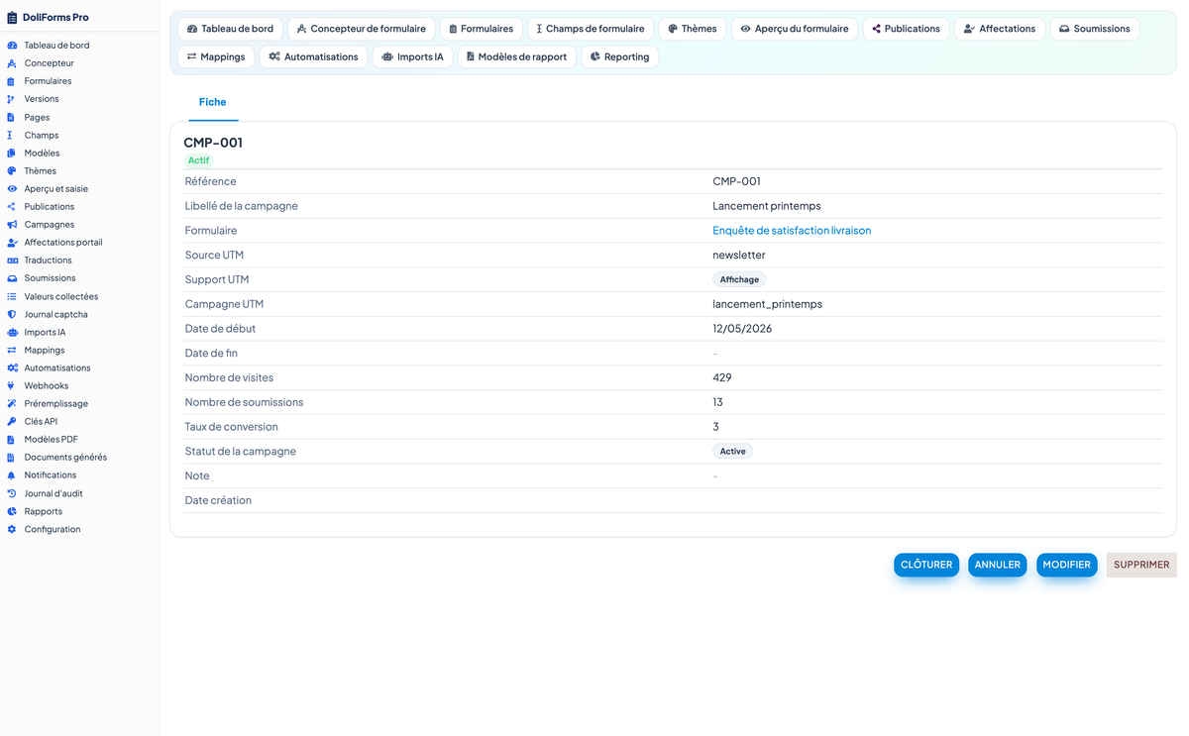Go to the Formulaires top tab
Screen dimensions: 1189x736
point(482,29)
